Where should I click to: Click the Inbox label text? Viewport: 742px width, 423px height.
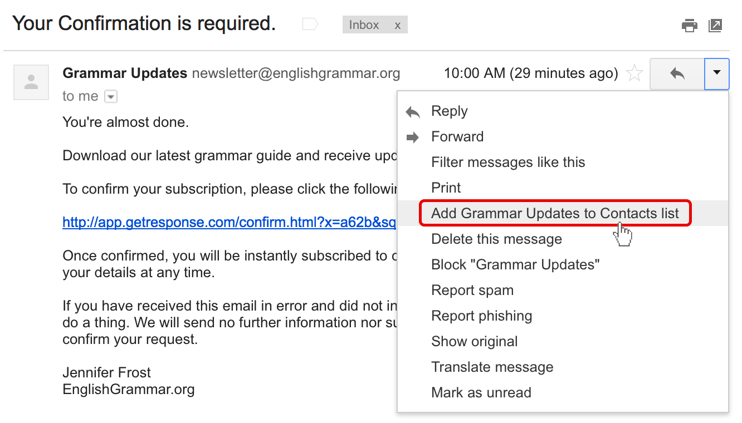point(364,25)
